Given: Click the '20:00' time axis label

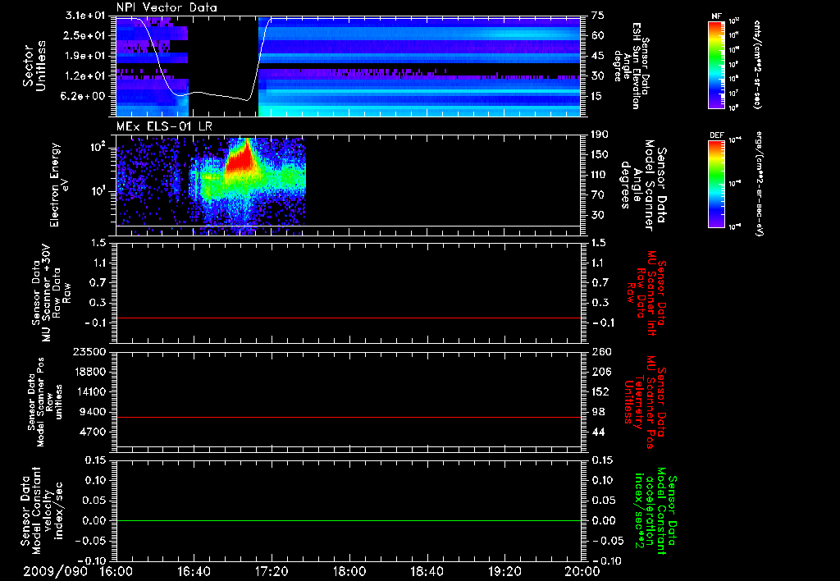Looking at the screenshot, I should coord(582,571).
